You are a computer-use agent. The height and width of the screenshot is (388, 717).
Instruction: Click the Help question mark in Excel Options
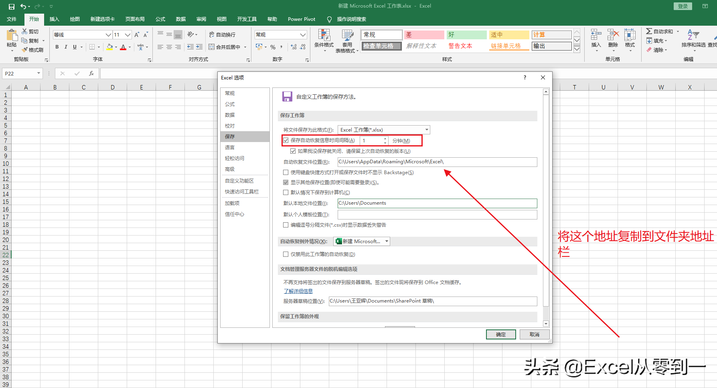coord(525,77)
